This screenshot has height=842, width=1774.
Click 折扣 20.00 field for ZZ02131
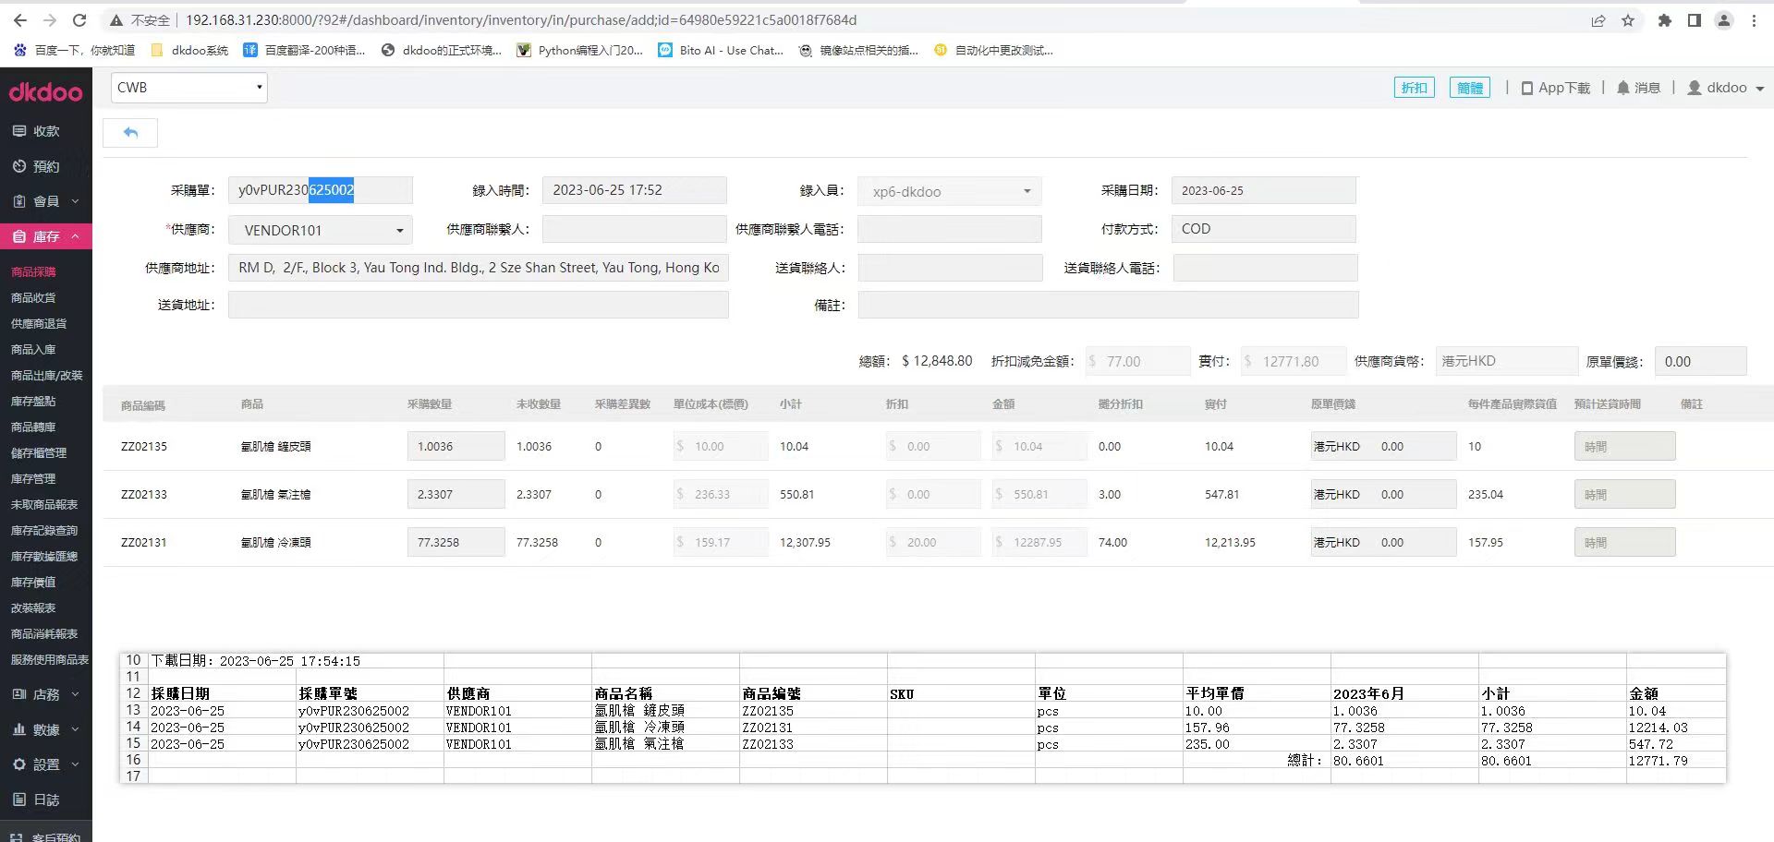(x=932, y=542)
